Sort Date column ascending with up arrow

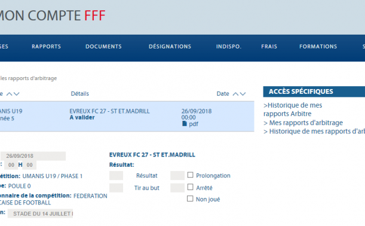[235, 94]
